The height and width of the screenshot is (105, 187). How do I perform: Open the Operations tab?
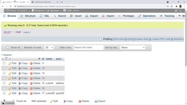click(x=147, y=16)
